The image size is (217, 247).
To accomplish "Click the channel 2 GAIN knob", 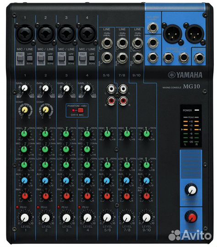I will click(x=45, y=88).
